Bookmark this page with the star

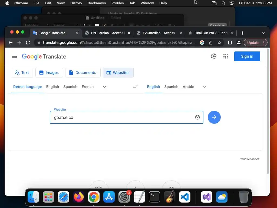coord(219,43)
